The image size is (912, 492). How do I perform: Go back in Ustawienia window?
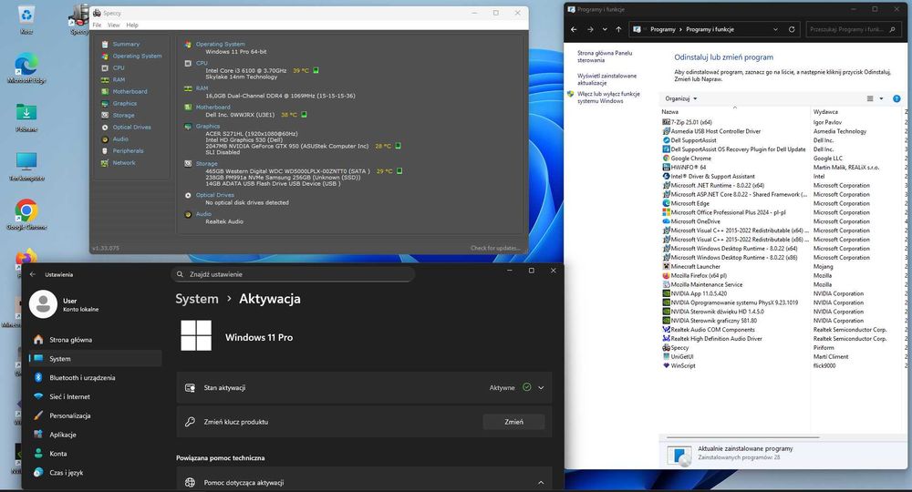[x=33, y=274]
